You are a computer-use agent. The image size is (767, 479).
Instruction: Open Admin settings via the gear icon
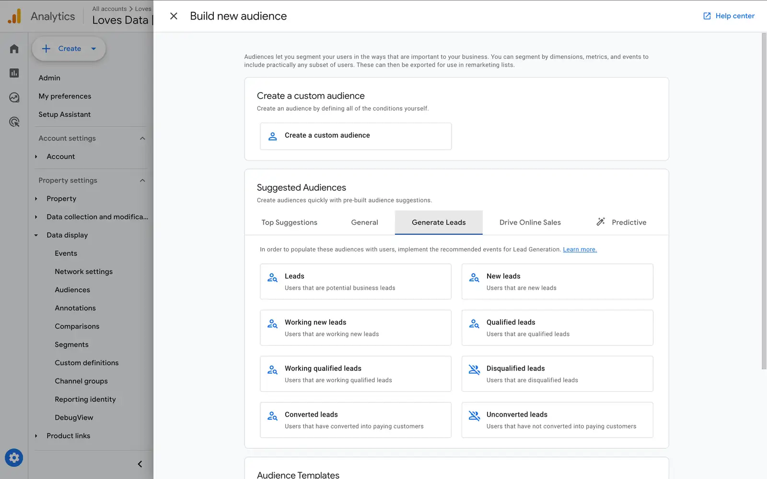pyautogui.click(x=14, y=457)
